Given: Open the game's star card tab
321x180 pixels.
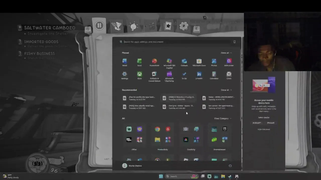Looking at the screenshot, I should [168, 26].
